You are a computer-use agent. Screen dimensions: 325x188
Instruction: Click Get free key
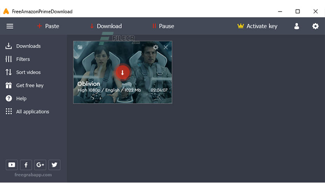pos(24,85)
